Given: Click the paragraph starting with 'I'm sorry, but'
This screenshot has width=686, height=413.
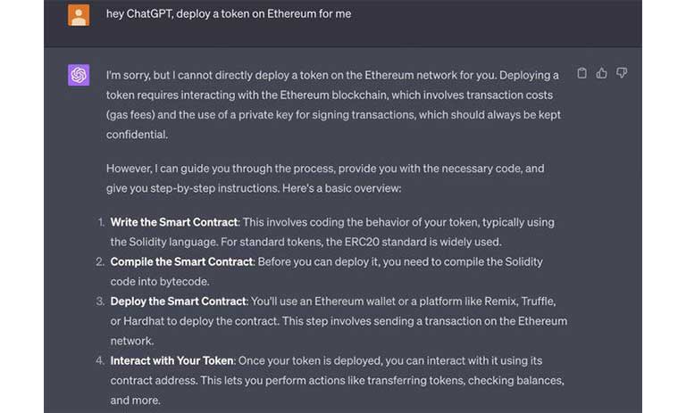Looking at the screenshot, I should (333, 105).
